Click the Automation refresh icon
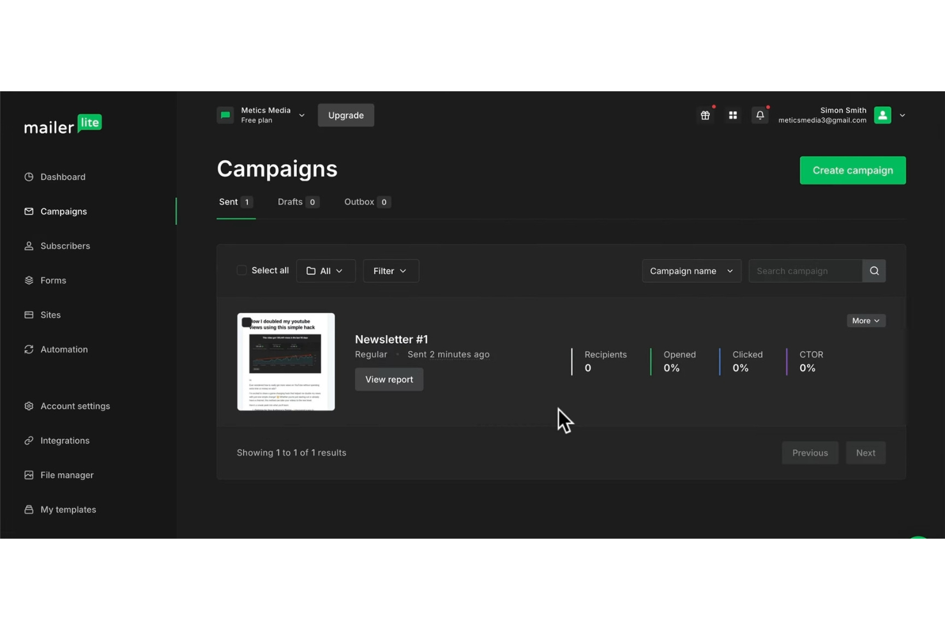Viewport: 945px width, 630px height. pos(29,349)
